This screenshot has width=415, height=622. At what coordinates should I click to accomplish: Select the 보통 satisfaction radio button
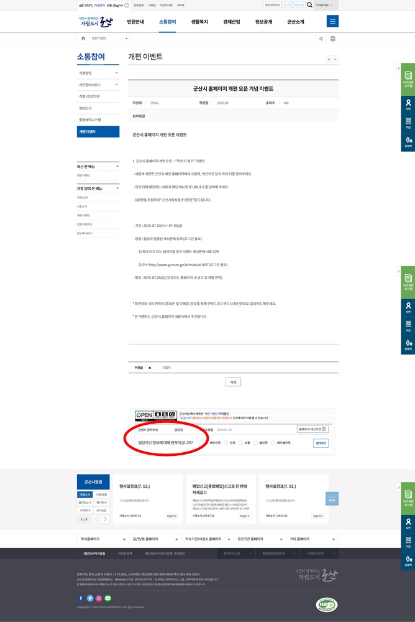[241, 443]
